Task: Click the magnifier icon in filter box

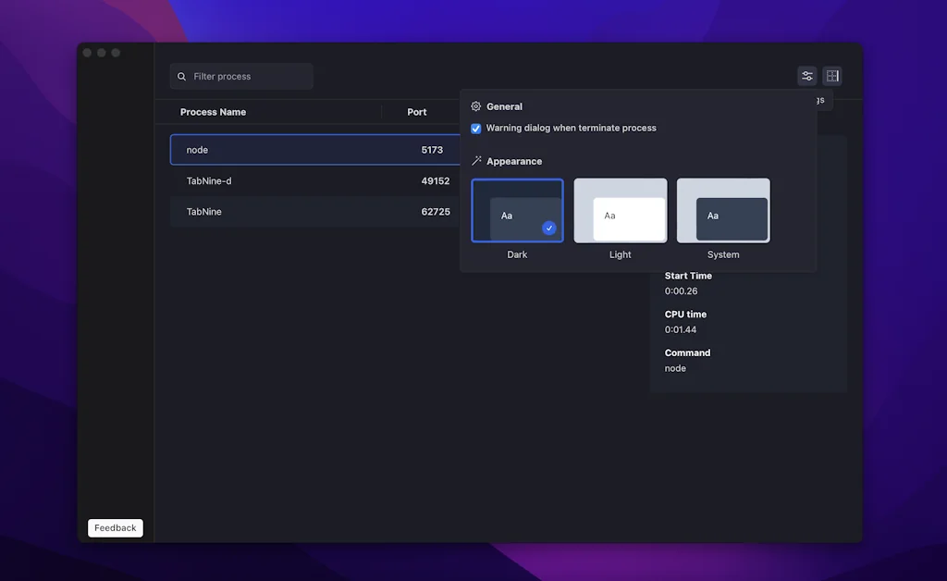Action: point(182,77)
